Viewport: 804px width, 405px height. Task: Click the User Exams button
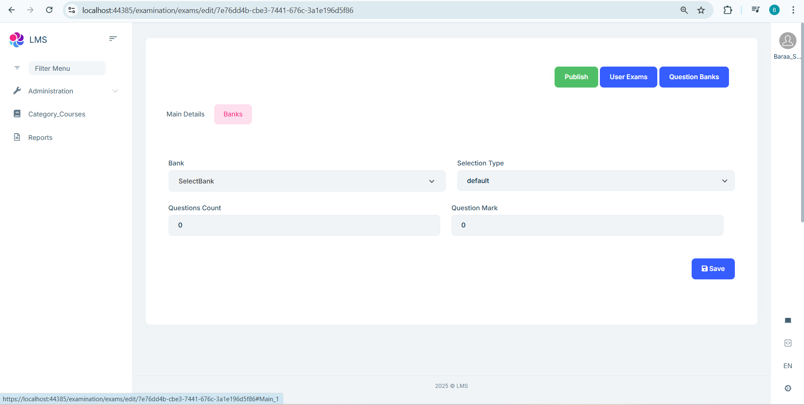click(x=628, y=77)
